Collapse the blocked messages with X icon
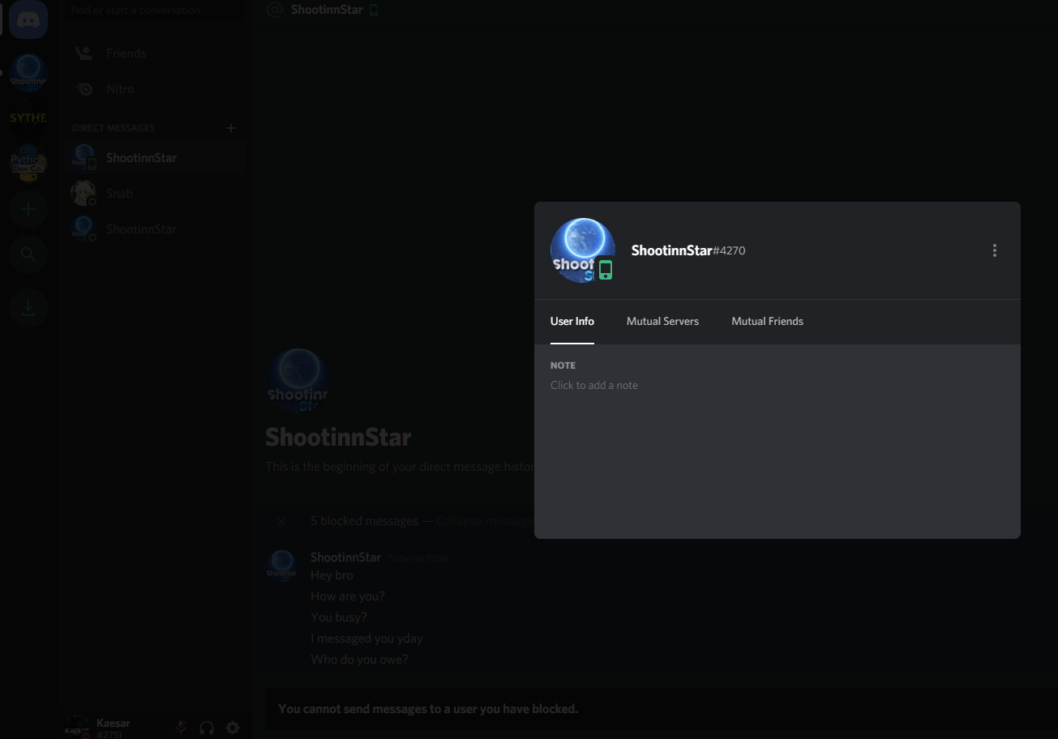 click(281, 522)
